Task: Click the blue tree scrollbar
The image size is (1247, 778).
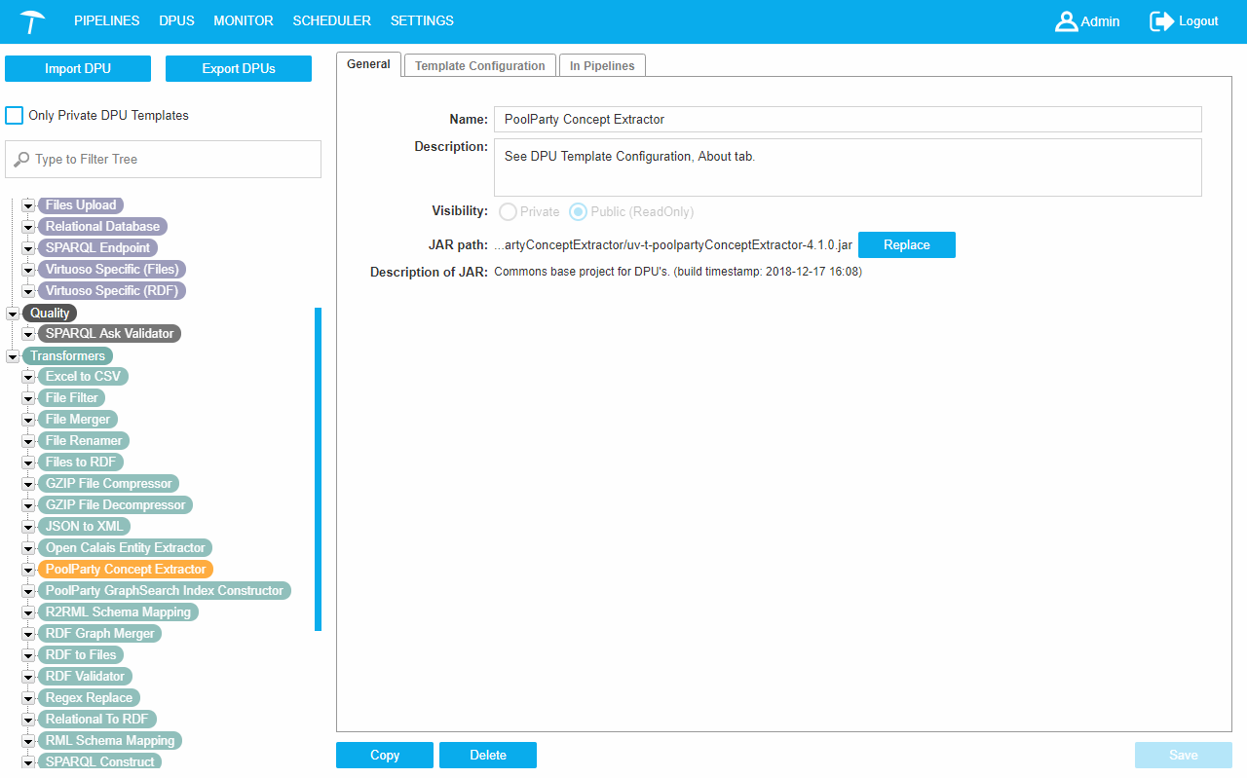Action: (318, 467)
